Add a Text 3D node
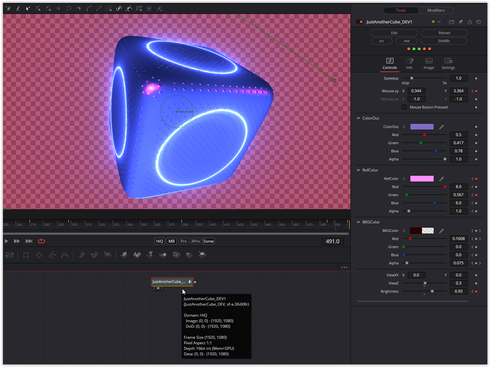Image resolution: width=490 pixels, height=367 pixels. (x=150, y=255)
